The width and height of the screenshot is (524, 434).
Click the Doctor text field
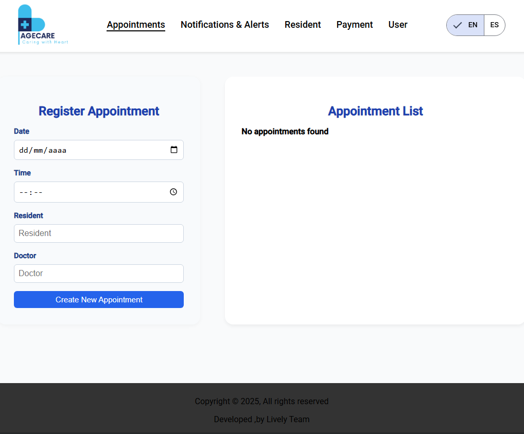99,274
